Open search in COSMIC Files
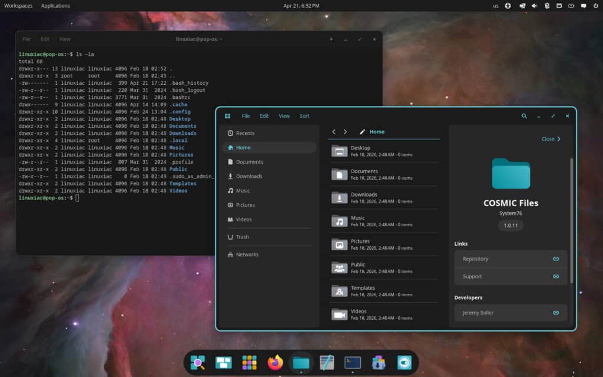The image size is (603, 377). [525, 116]
